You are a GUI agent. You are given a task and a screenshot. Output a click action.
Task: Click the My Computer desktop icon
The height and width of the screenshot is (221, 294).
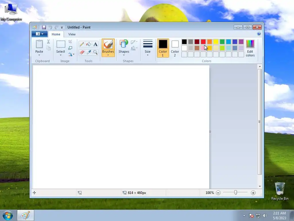11,12
